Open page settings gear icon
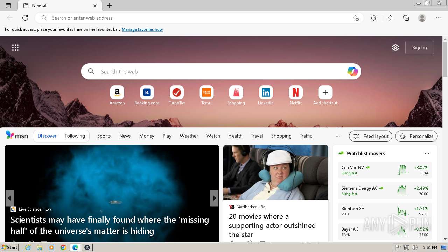The width and height of the screenshot is (448, 252). (395, 48)
